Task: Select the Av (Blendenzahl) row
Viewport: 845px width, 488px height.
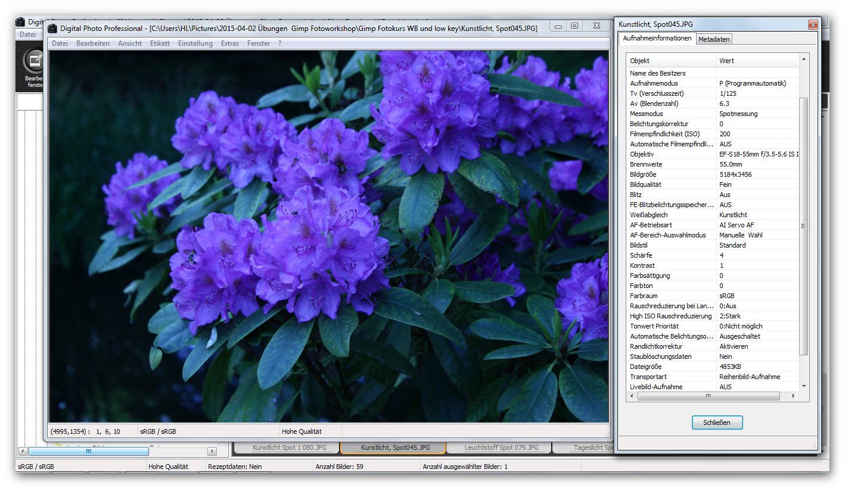Action: (713, 104)
